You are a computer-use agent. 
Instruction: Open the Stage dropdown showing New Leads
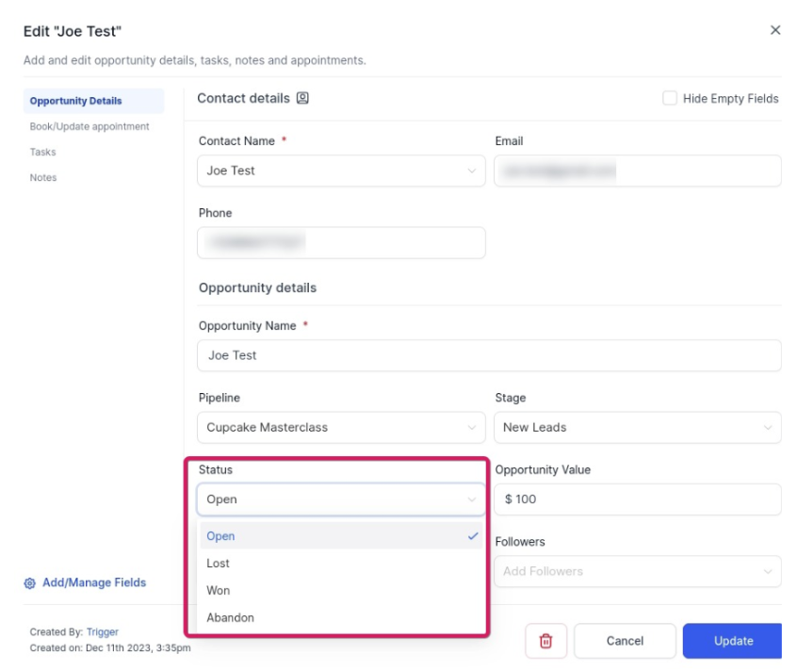point(637,427)
